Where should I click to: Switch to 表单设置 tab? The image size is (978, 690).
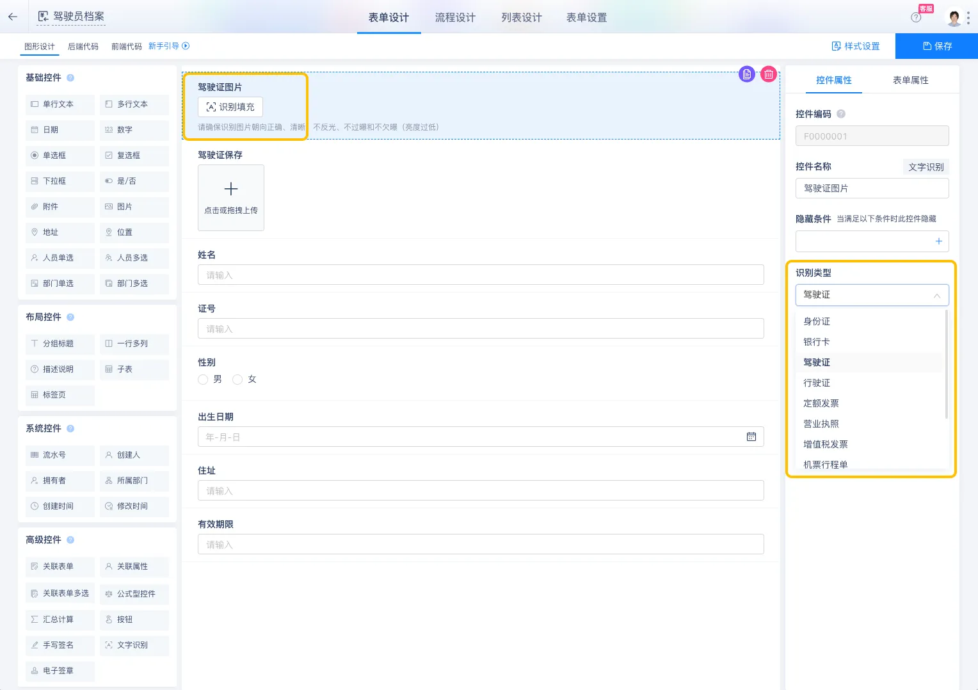point(587,17)
